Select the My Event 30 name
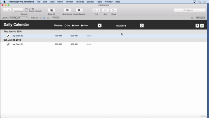Screen dimensions: 209x118 pyautogui.click(x=18, y=36)
